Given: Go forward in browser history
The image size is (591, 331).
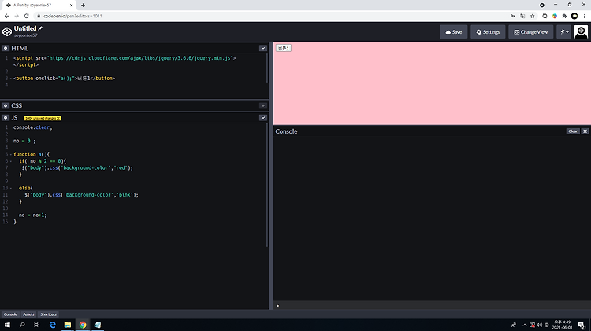Looking at the screenshot, I should (x=17, y=16).
